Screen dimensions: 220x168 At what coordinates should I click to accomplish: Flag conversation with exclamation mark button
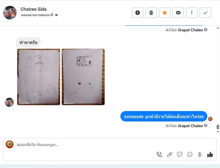click(x=192, y=13)
